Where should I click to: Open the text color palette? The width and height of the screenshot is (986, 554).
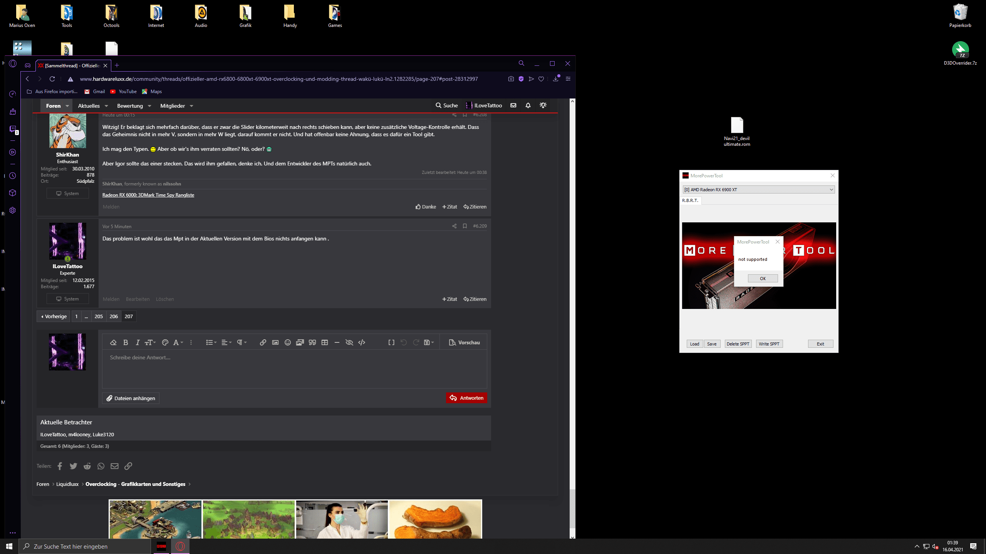click(x=165, y=342)
